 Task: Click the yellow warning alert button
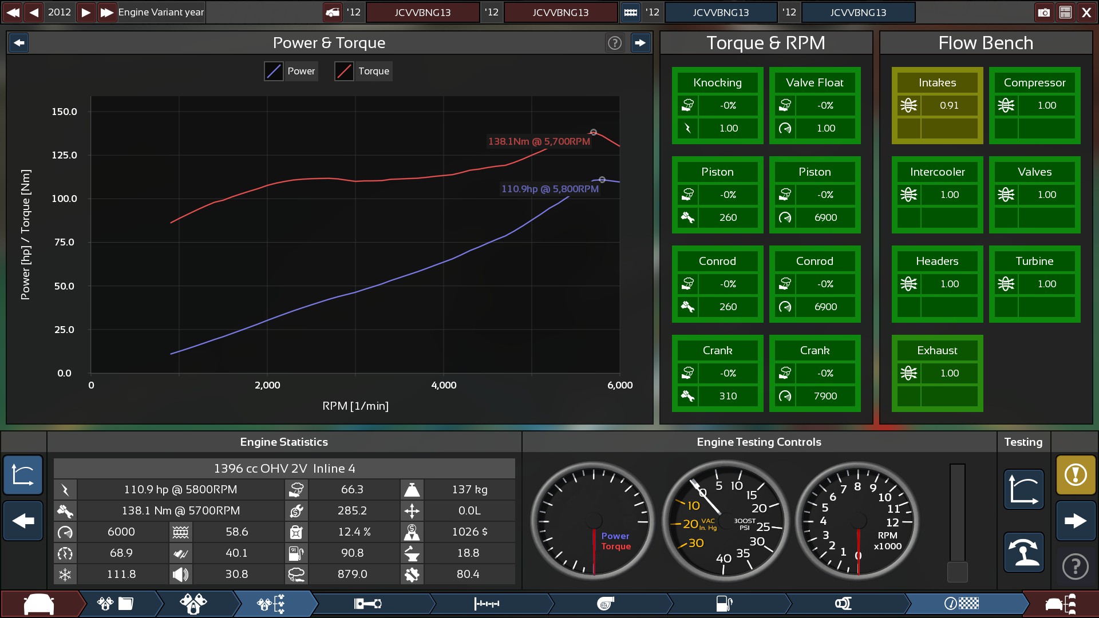click(1076, 474)
